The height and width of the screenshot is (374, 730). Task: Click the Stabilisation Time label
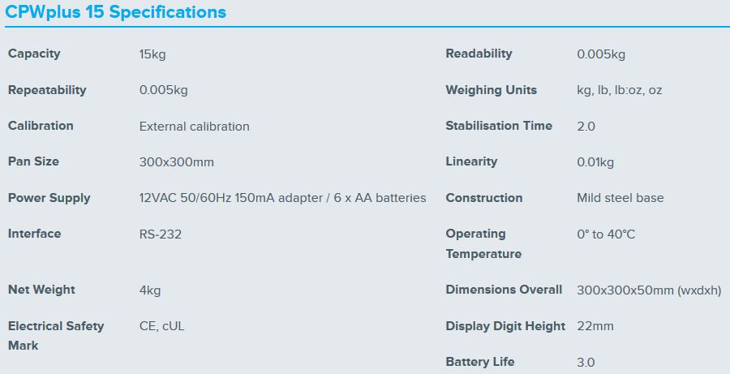(x=499, y=126)
